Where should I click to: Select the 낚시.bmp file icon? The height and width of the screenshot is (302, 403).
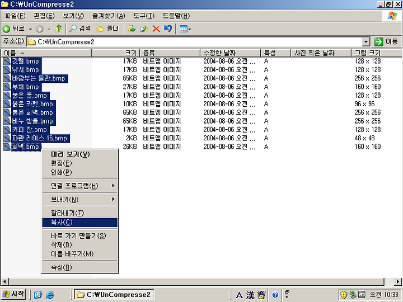[7, 70]
